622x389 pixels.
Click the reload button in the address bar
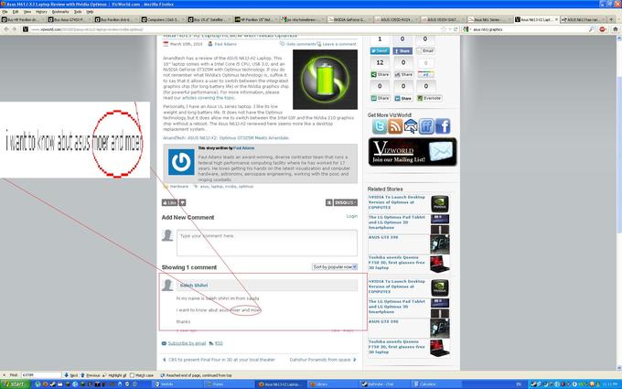(x=456, y=29)
